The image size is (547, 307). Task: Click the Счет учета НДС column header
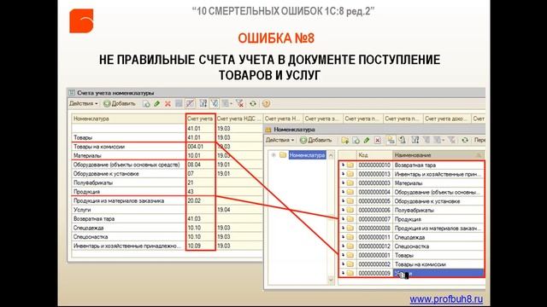(239, 119)
